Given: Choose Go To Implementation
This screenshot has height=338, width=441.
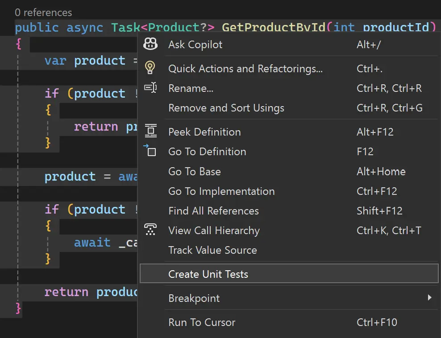Looking at the screenshot, I should (x=221, y=191).
